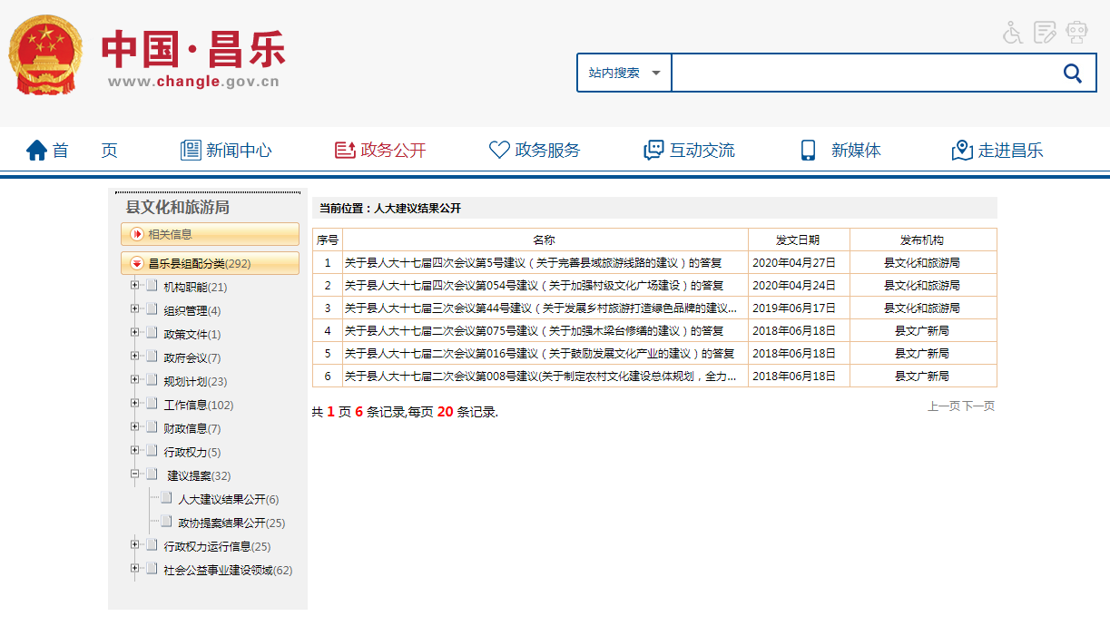The image size is (1110, 626).
Task: Go to the 政务服务 menu item
Action: [x=535, y=151]
